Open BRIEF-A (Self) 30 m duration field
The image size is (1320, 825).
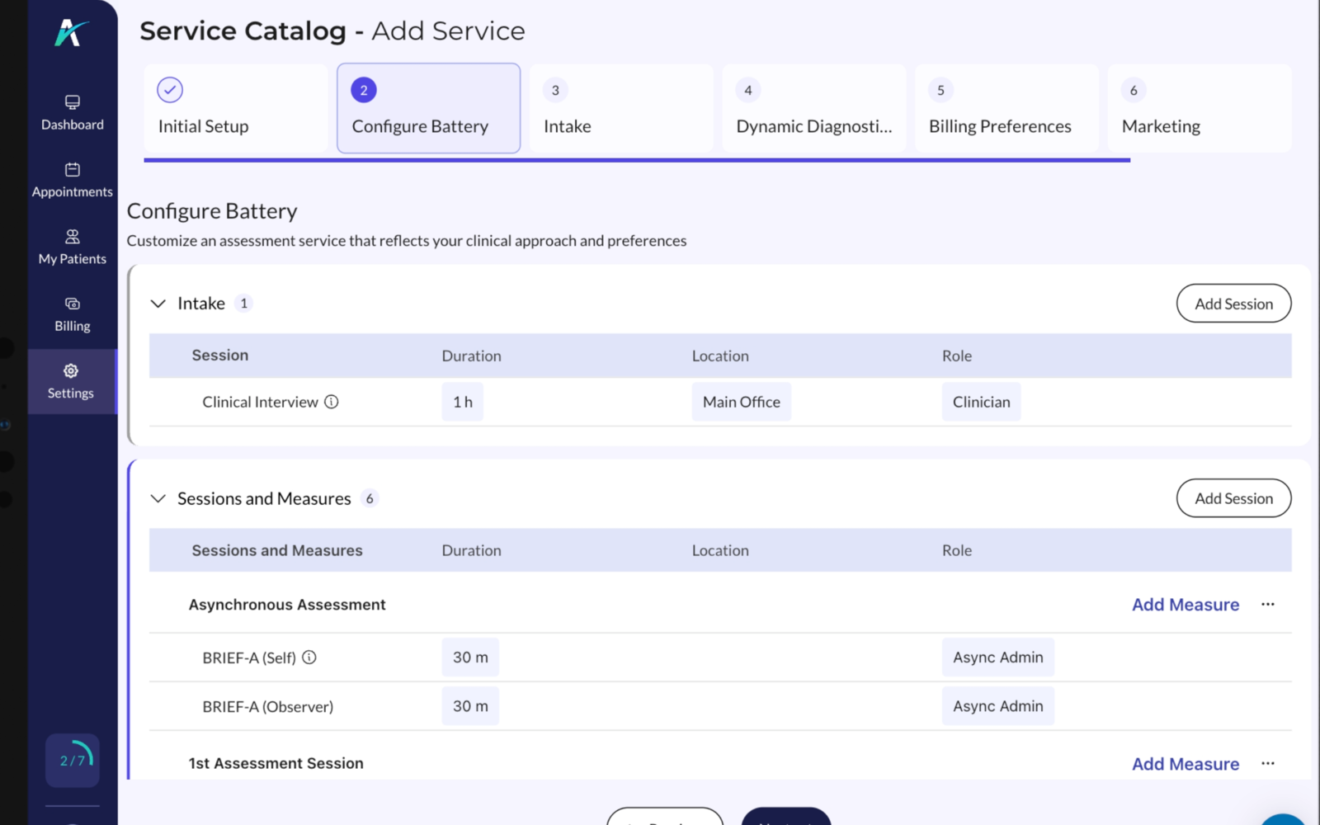pyautogui.click(x=470, y=658)
